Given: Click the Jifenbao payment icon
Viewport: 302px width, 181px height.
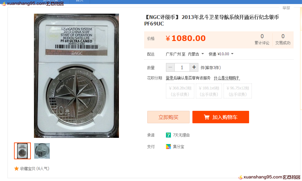Looking at the screenshot, I should pos(168,147).
